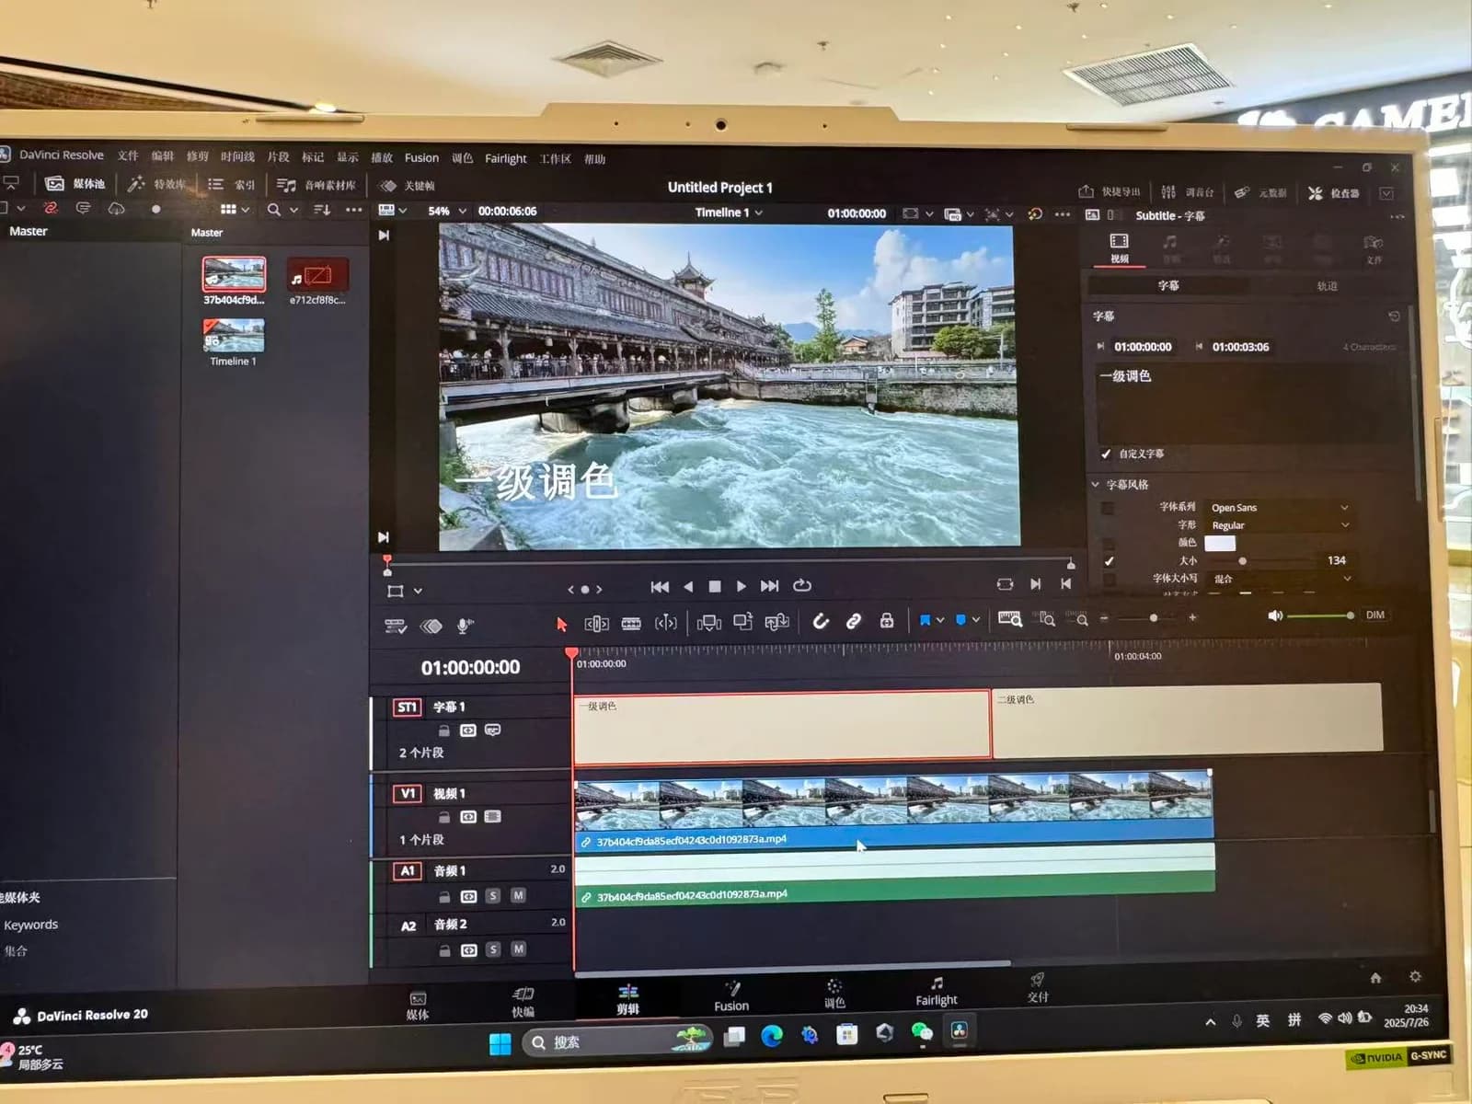Open the Fairlight page icon
Screen dimensions: 1472x1104
pos(936,991)
